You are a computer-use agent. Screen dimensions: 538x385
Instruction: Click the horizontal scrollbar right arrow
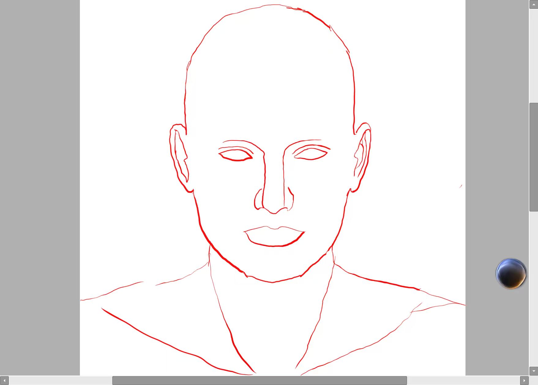524,380
